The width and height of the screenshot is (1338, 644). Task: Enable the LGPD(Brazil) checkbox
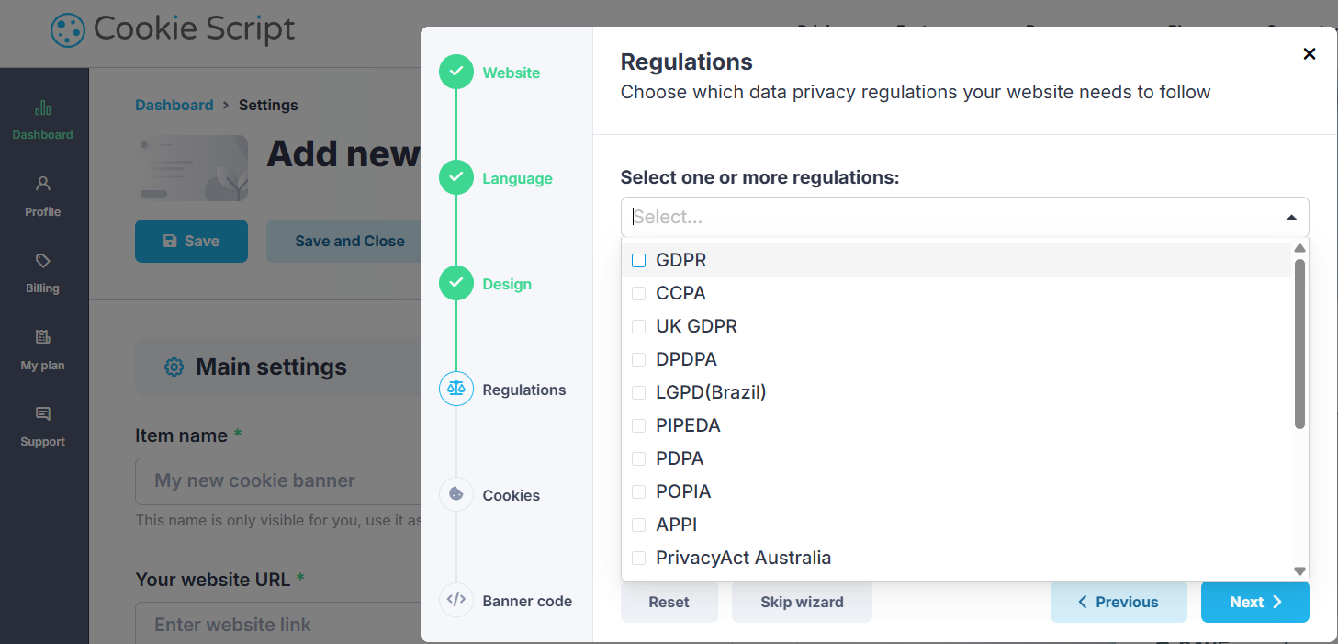point(639,393)
